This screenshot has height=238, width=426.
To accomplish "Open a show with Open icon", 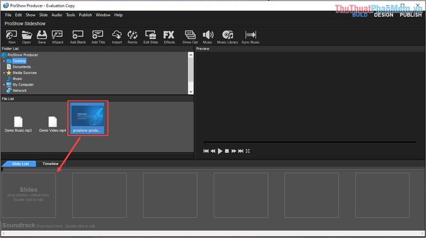I will coord(26,37).
